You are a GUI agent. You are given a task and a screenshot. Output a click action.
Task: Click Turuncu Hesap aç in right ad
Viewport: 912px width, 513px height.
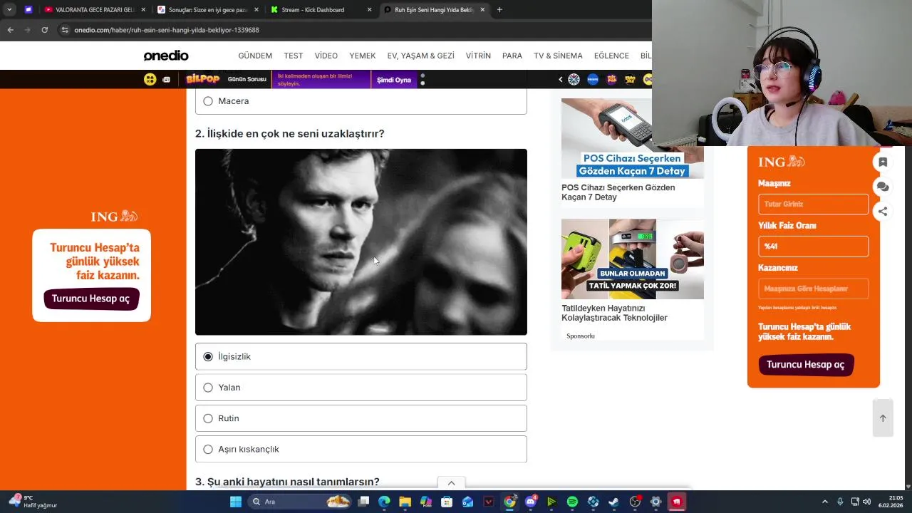[x=806, y=365]
